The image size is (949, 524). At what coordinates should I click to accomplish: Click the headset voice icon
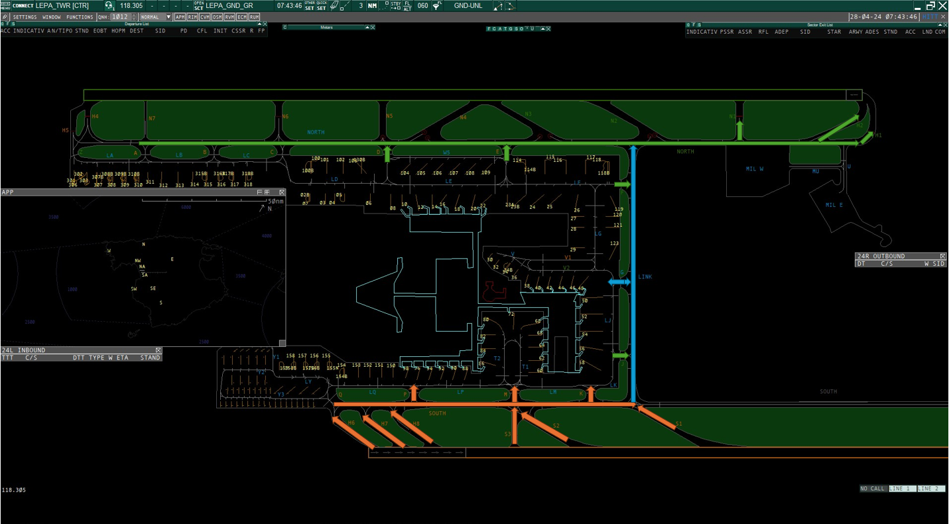pyautogui.click(x=109, y=5)
